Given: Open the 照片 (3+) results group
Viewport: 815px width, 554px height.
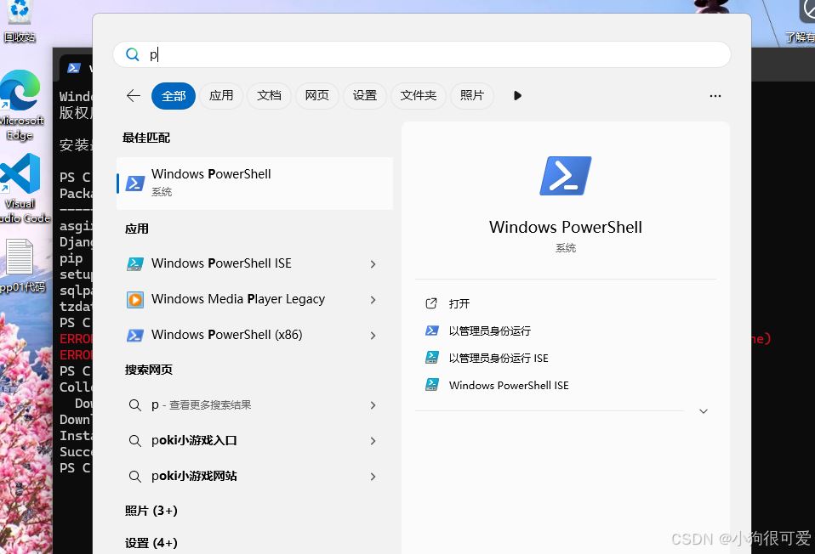Looking at the screenshot, I should point(151,511).
